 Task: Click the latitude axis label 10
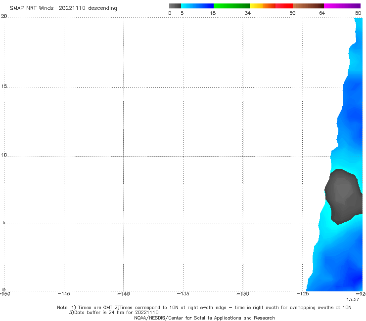coord(4,155)
